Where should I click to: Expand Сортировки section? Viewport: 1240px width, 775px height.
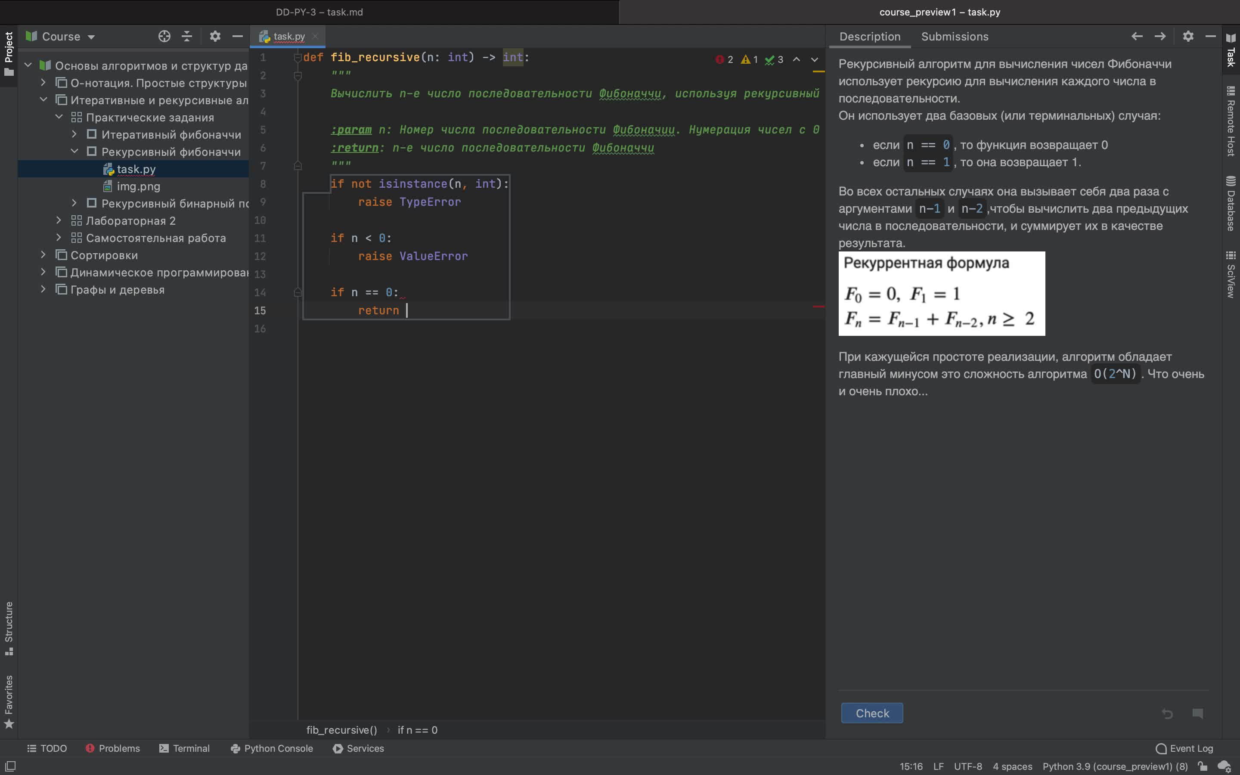pyautogui.click(x=43, y=254)
